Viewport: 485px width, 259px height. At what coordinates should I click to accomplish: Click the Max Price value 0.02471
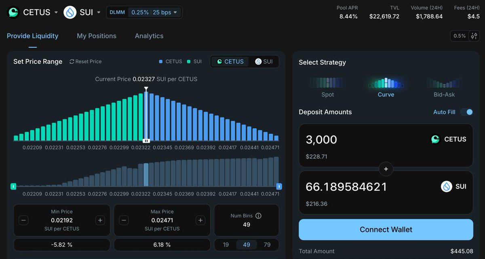click(x=162, y=220)
